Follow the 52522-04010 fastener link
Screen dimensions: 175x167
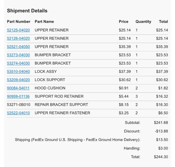tap(18, 113)
